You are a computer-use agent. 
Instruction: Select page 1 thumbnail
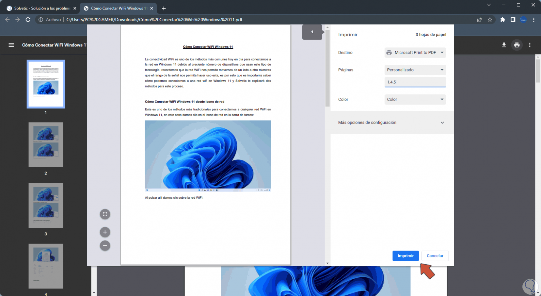[x=46, y=84]
